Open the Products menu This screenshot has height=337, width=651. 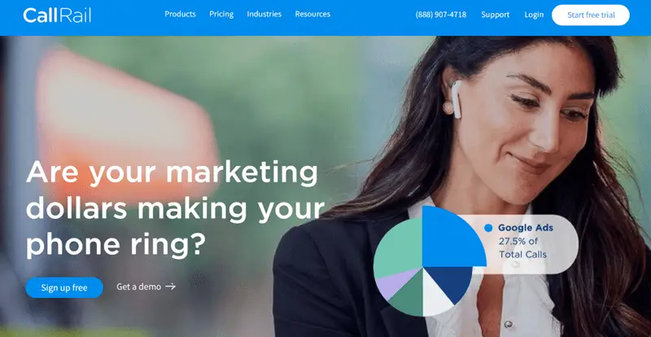(180, 14)
